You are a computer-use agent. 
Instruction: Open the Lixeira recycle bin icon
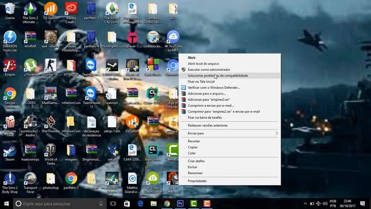(10, 11)
